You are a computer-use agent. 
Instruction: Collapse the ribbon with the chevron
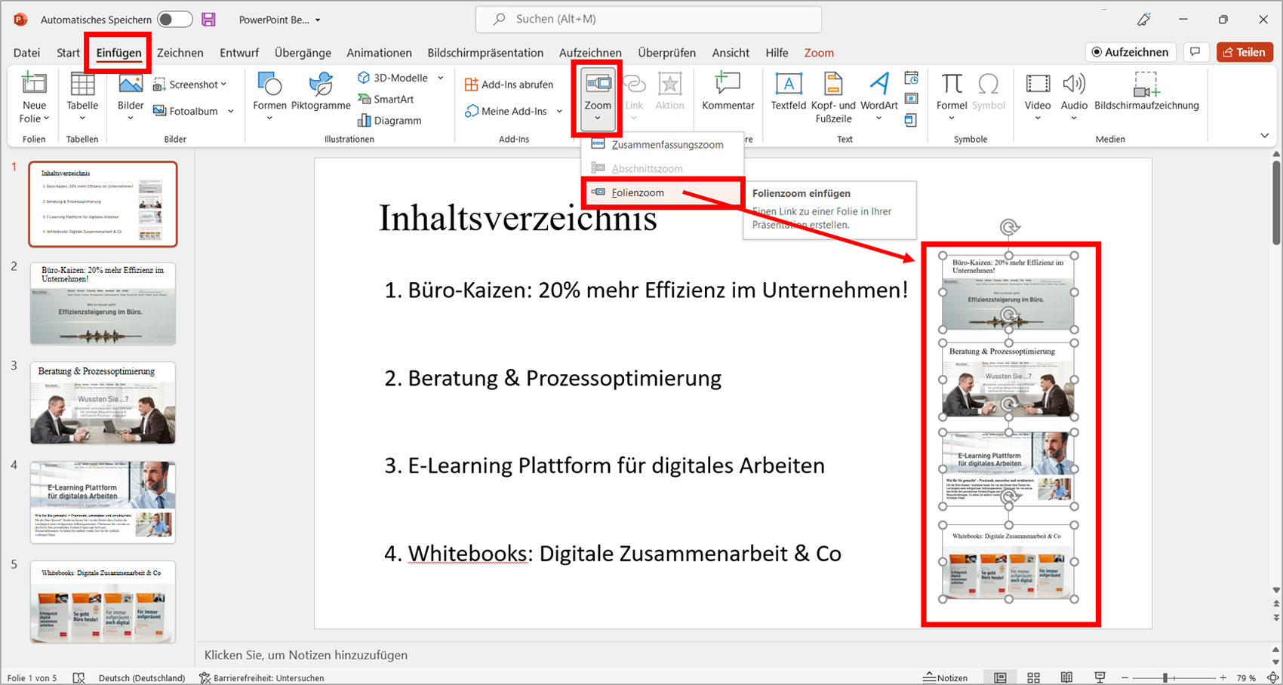pos(1264,136)
